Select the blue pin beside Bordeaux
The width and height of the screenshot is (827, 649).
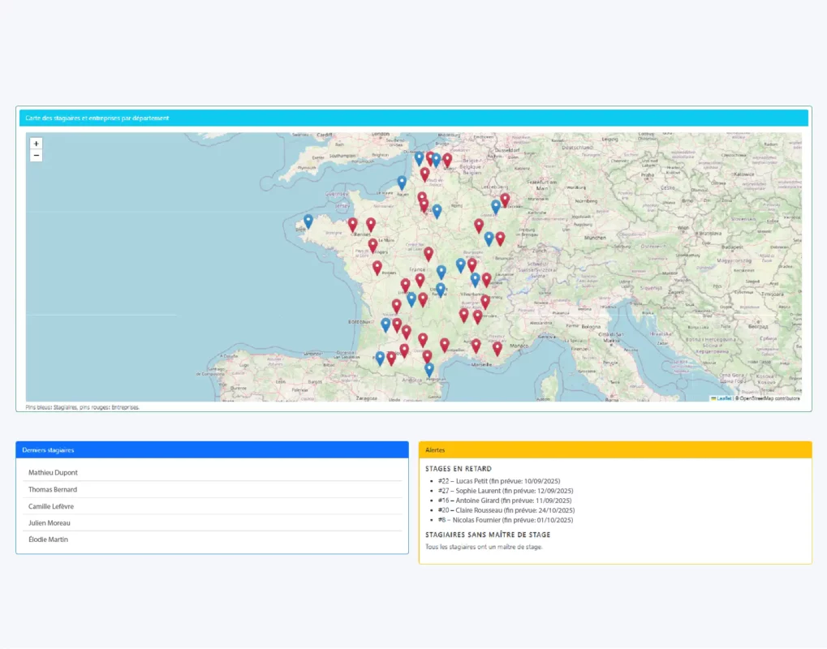386,324
